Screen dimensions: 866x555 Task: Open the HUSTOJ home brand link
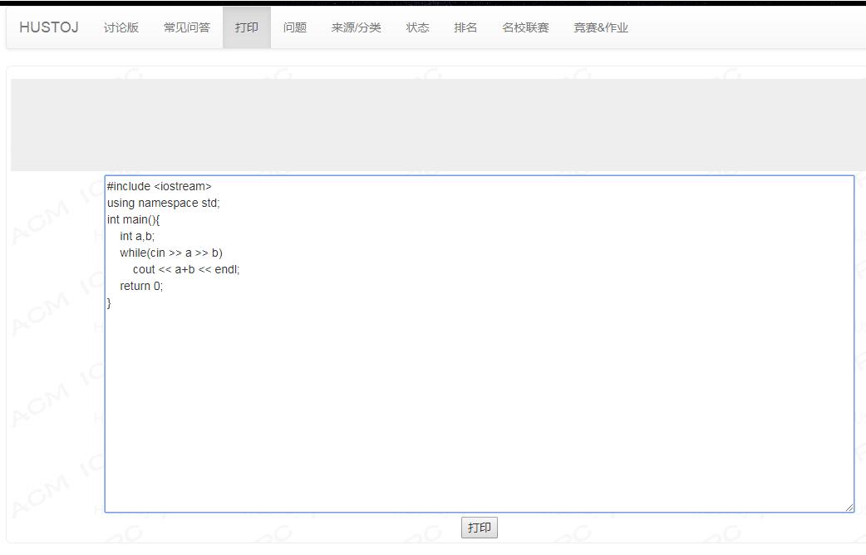pyautogui.click(x=48, y=27)
